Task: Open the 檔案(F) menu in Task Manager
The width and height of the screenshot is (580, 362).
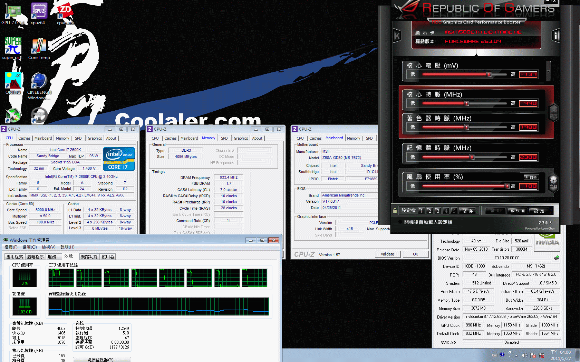Action: pos(11,247)
